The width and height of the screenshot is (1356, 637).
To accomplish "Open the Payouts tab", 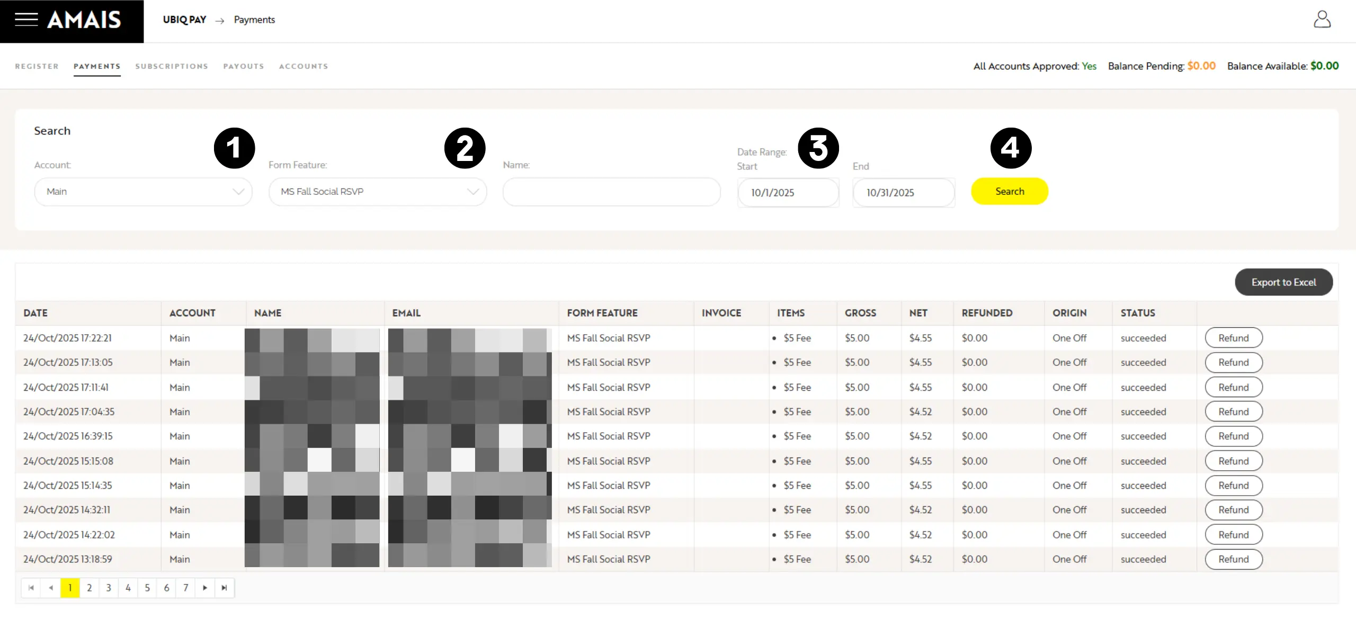I will coord(244,66).
